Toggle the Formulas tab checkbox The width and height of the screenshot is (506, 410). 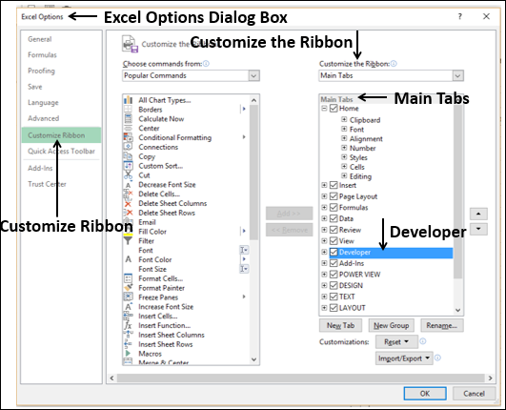(334, 208)
